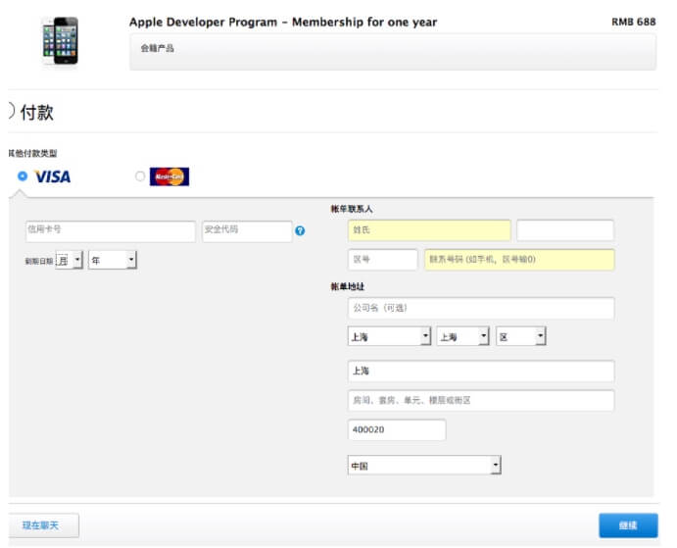Click the contact phone number field
The width and height of the screenshot is (677, 548).
tap(519, 260)
